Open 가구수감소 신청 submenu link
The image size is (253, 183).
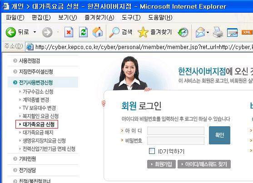click(38, 92)
